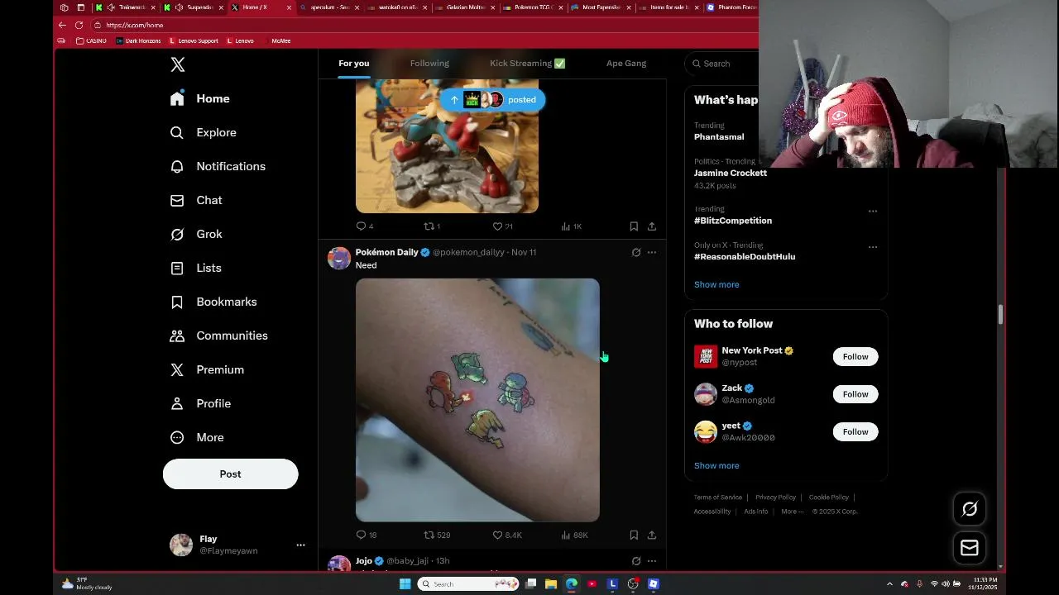1059x595 pixels.
Task: Open account menu next to Flay
Action: [x=300, y=545]
